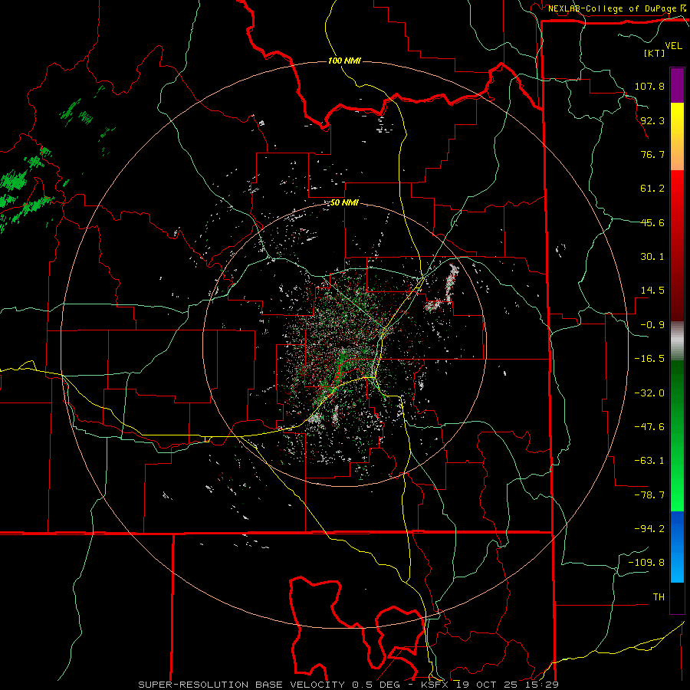The image size is (690, 690).
Task: Click the TH threshold label
Action: (659, 597)
